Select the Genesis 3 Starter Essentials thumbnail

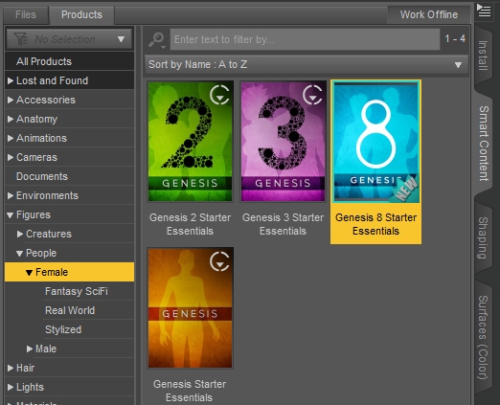(283, 142)
